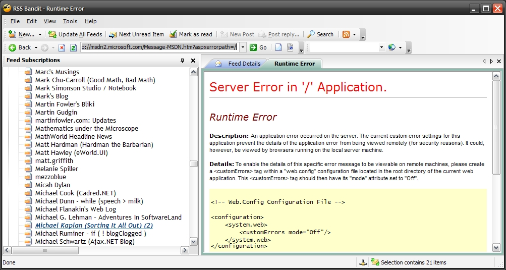Select MathWorld Headline News feed
This screenshot has height=270, width=506.
74,137
